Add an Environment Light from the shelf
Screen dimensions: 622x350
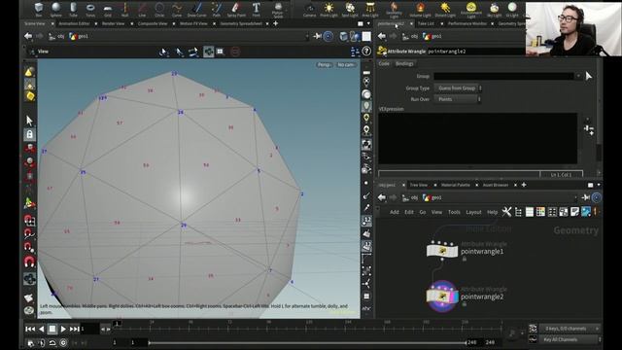[x=470, y=10]
